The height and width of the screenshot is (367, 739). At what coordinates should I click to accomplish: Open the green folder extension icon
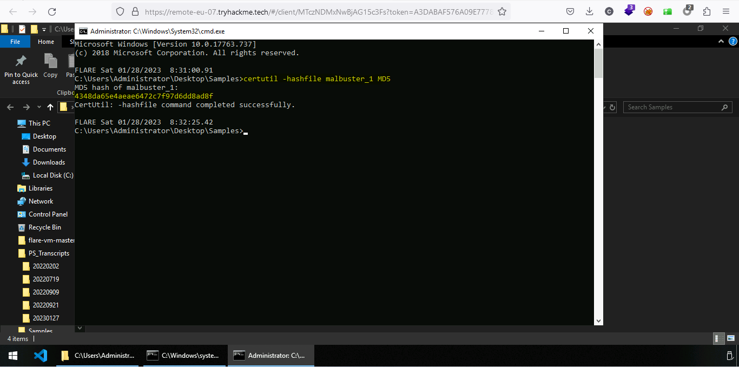(x=668, y=11)
